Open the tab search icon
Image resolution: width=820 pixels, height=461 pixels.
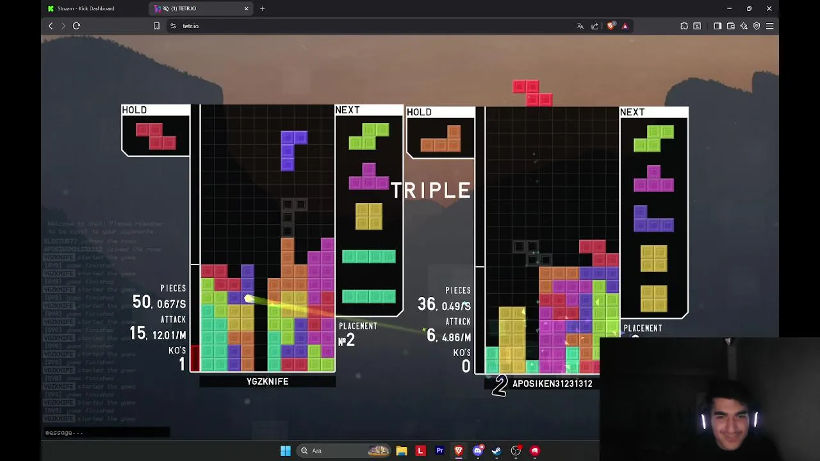tap(697, 26)
